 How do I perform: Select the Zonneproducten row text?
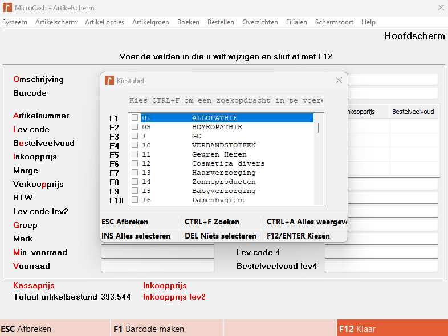(223, 182)
